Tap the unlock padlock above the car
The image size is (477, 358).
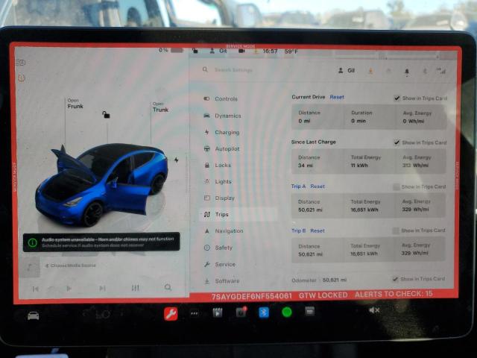point(106,114)
